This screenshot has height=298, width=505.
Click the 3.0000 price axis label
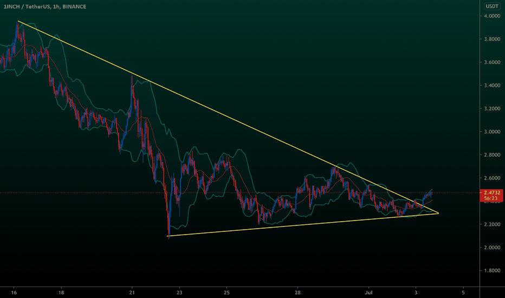492,132
